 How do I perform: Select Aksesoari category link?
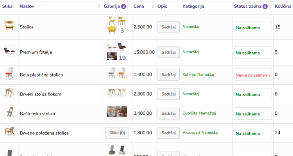click(x=191, y=133)
